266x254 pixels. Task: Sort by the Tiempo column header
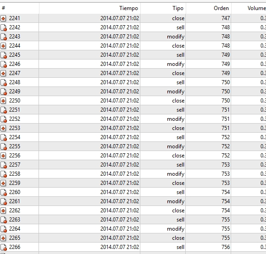(128, 8)
